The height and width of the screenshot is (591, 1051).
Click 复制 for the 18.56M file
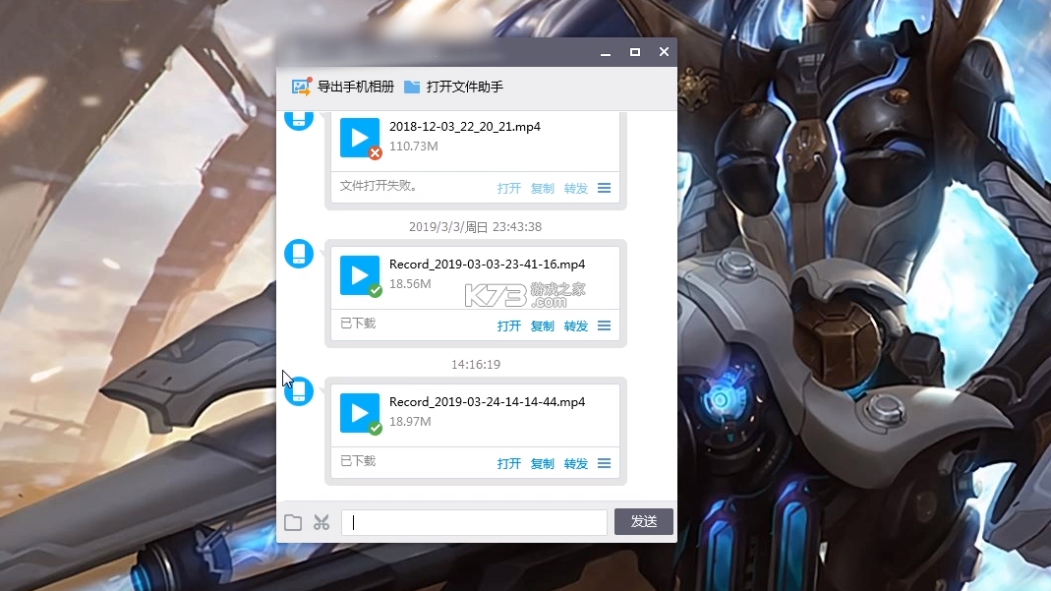pyautogui.click(x=543, y=325)
